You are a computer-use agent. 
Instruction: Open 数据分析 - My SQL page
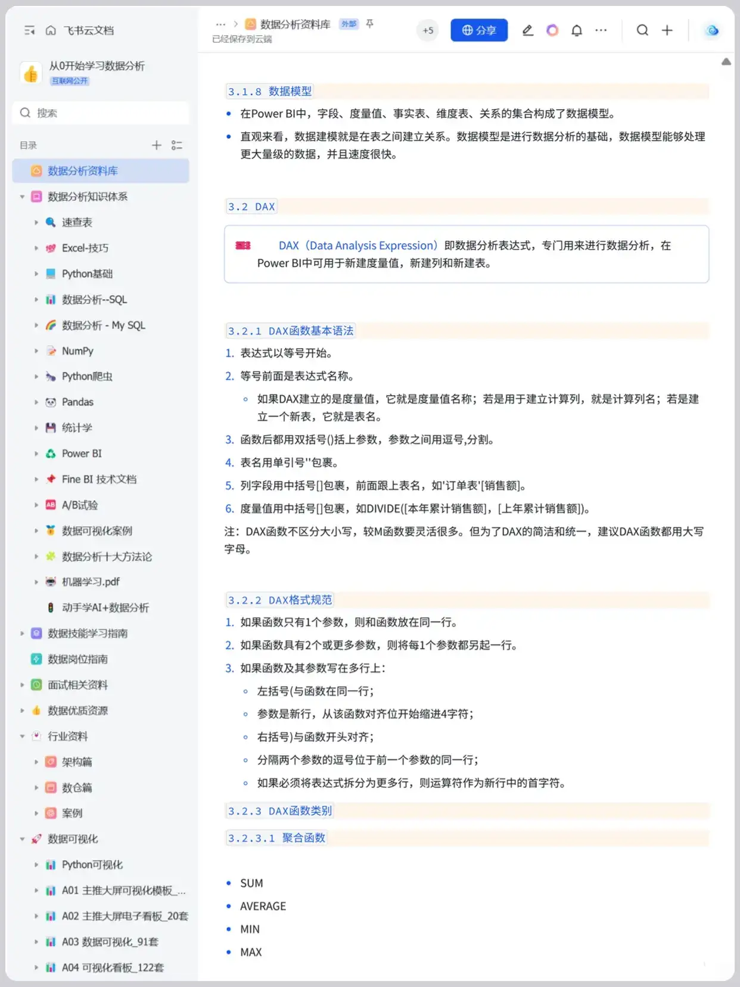pyautogui.click(x=104, y=325)
